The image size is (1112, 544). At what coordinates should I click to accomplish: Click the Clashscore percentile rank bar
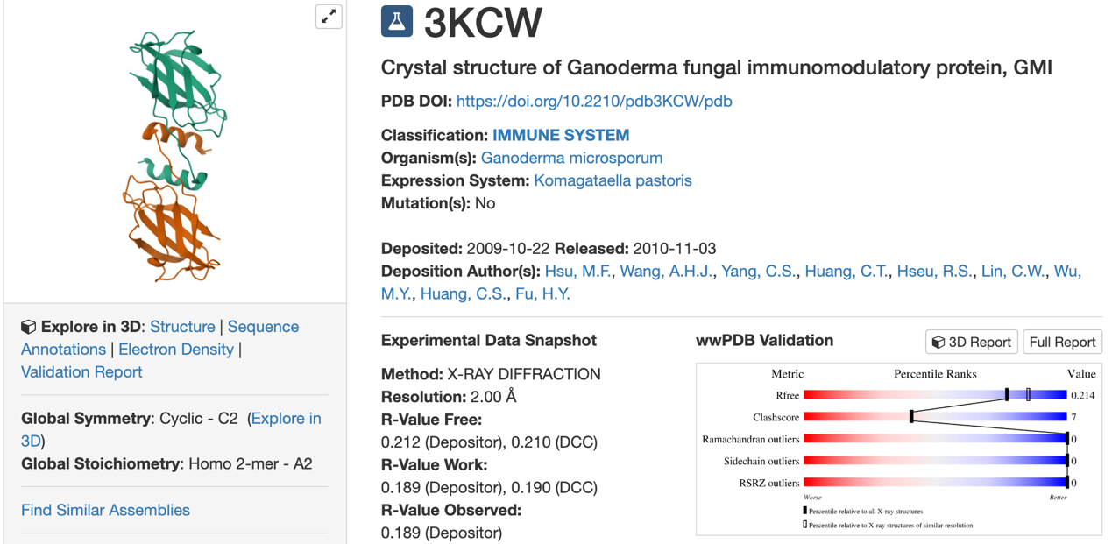pos(935,417)
